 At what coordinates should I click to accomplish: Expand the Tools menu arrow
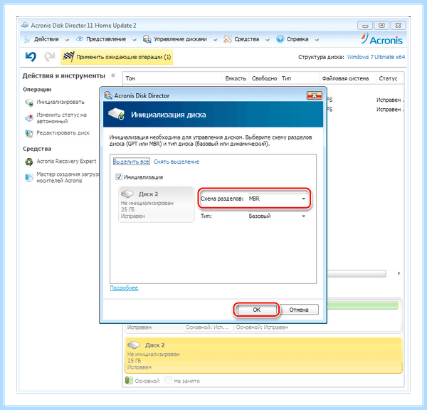pyautogui.click(x=267, y=40)
